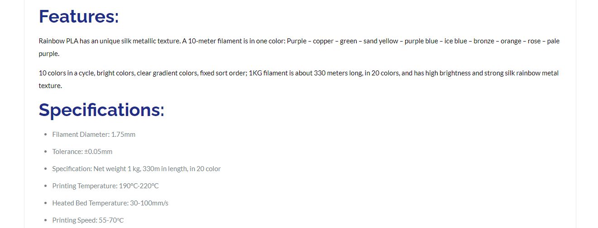Image resolution: width=598 pixels, height=228 pixels.
Task: Click the Heated Bed Temperature list item
Action: click(x=110, y=203)
